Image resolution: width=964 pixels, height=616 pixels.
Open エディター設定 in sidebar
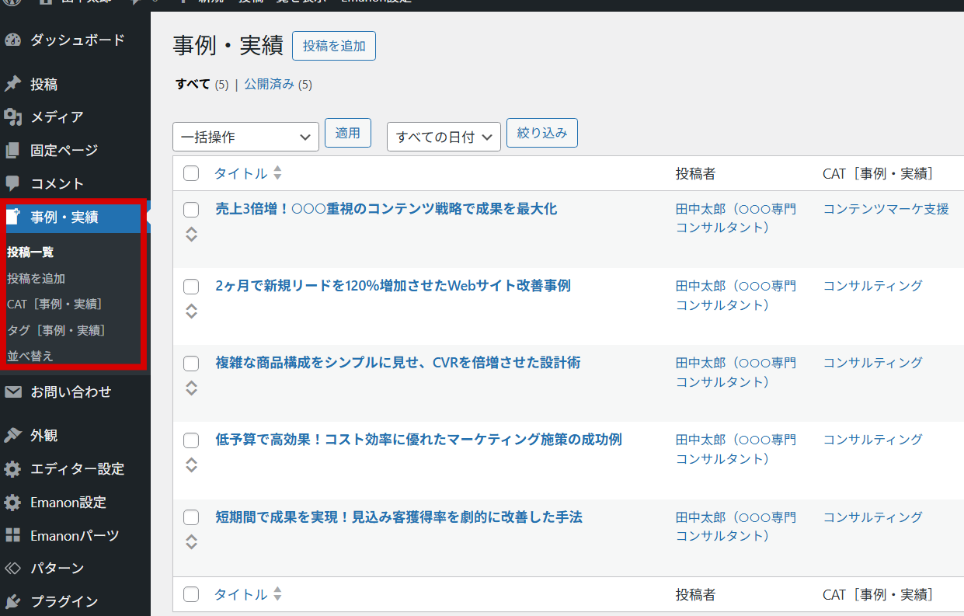click(x=76, y=469)
